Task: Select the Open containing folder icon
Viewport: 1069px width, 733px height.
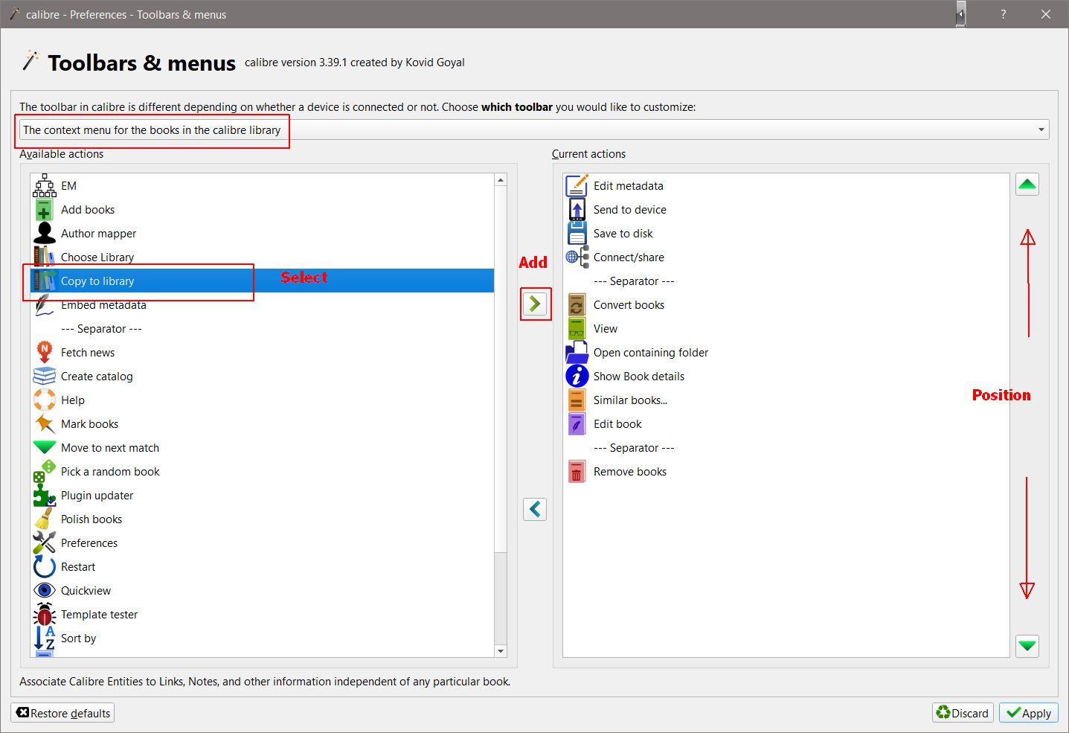Action: click(577, 352)
